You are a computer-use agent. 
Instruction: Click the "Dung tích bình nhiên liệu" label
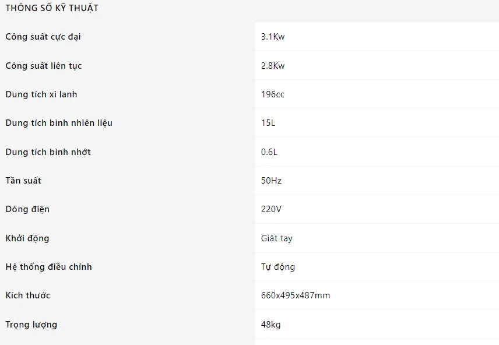[59, 123]
